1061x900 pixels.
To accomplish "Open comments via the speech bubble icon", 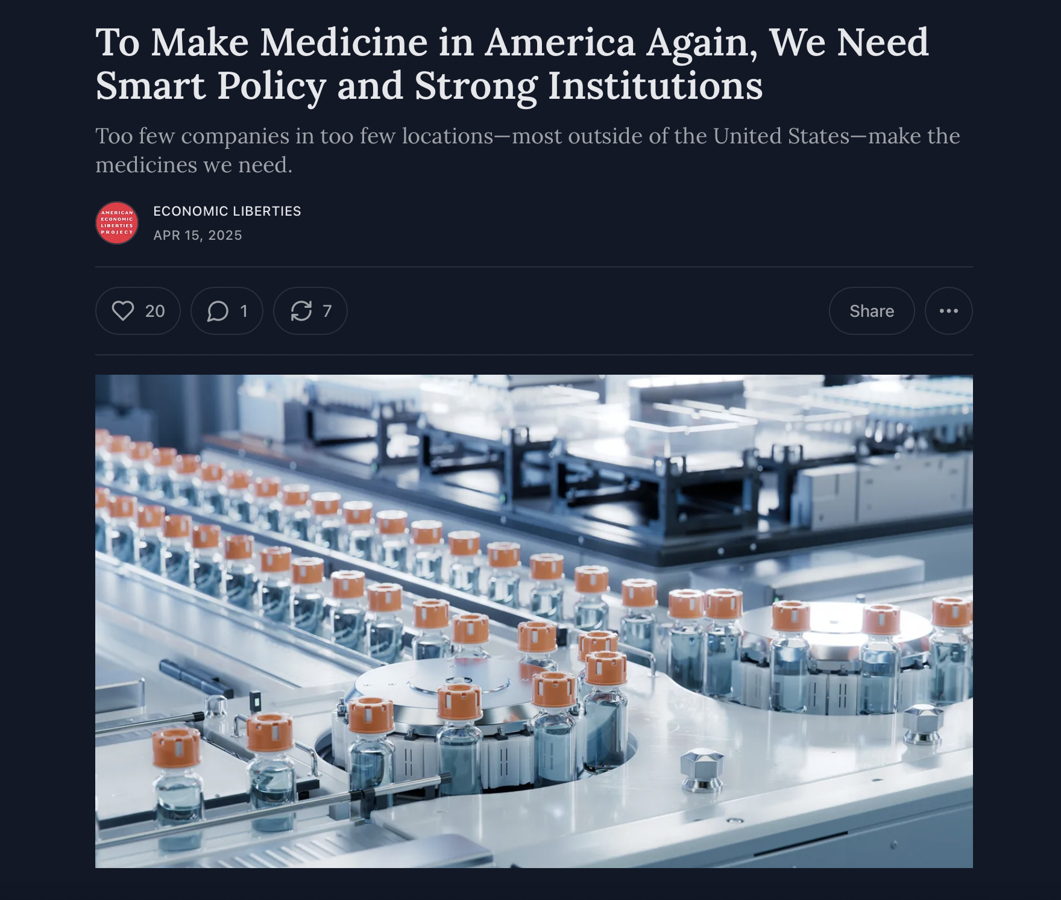I will pos(218,311).
